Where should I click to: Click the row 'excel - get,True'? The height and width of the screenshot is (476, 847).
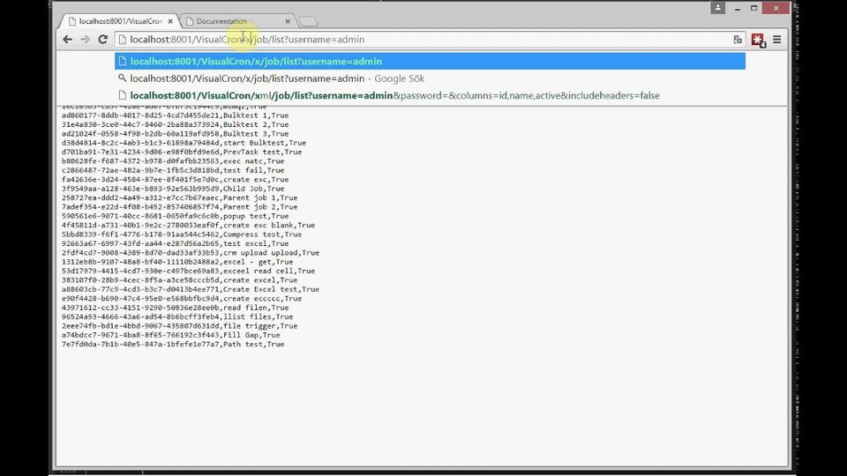pyautogui.click(x=177, y=263)
